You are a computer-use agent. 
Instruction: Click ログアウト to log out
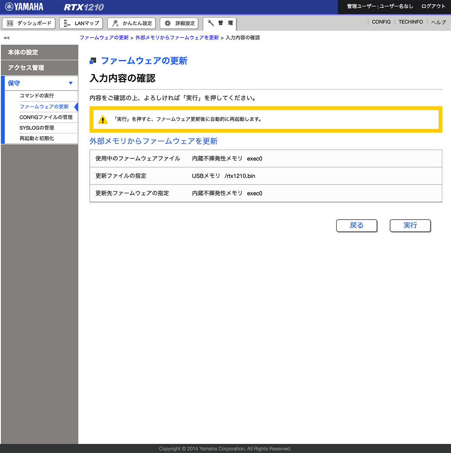pos(433,6)
